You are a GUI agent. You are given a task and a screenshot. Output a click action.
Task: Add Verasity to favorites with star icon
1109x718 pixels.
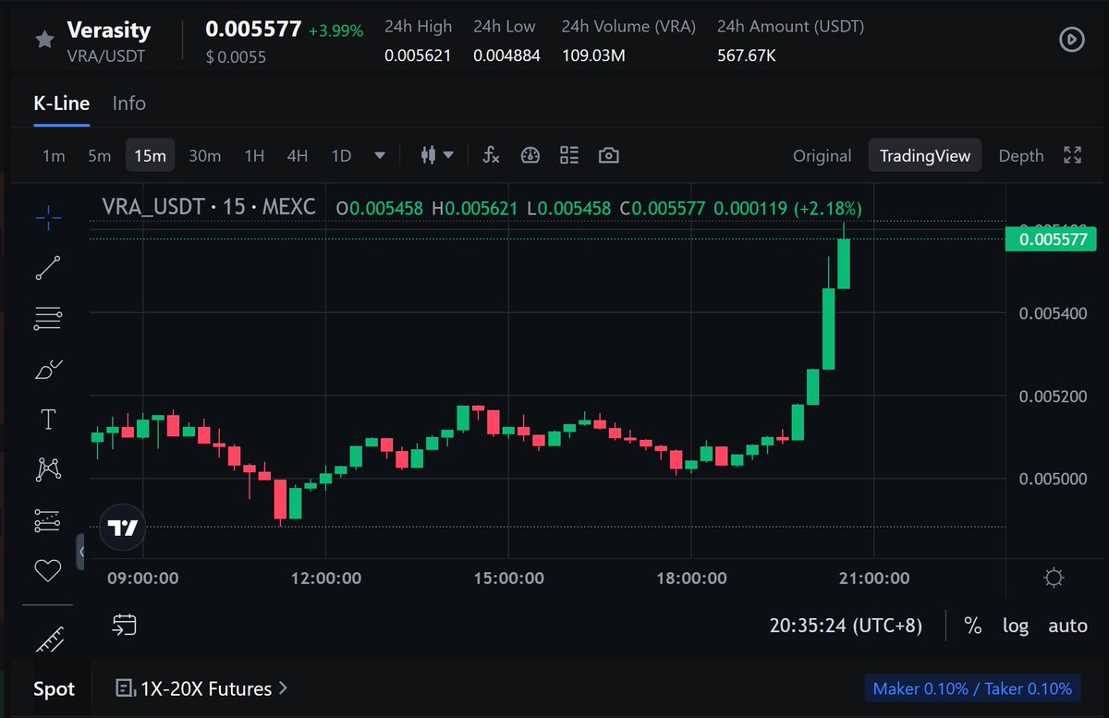pyautogui.click(x=43, y=40)
